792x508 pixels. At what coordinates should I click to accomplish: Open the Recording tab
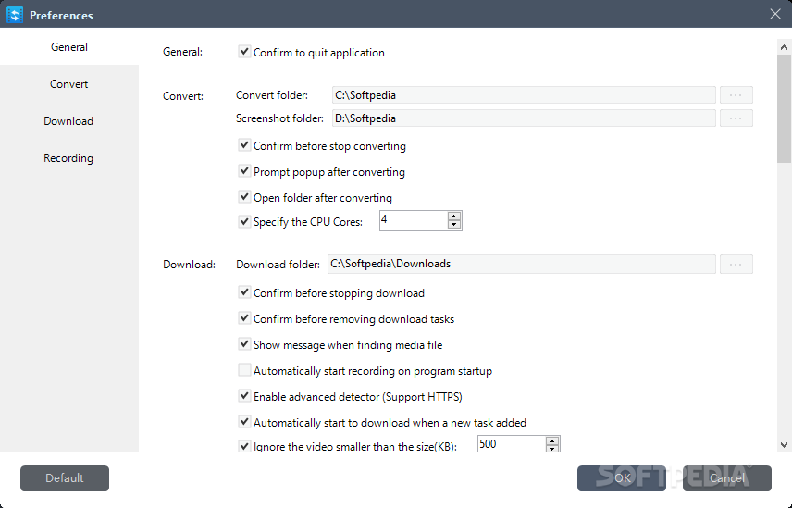(69, 158)
